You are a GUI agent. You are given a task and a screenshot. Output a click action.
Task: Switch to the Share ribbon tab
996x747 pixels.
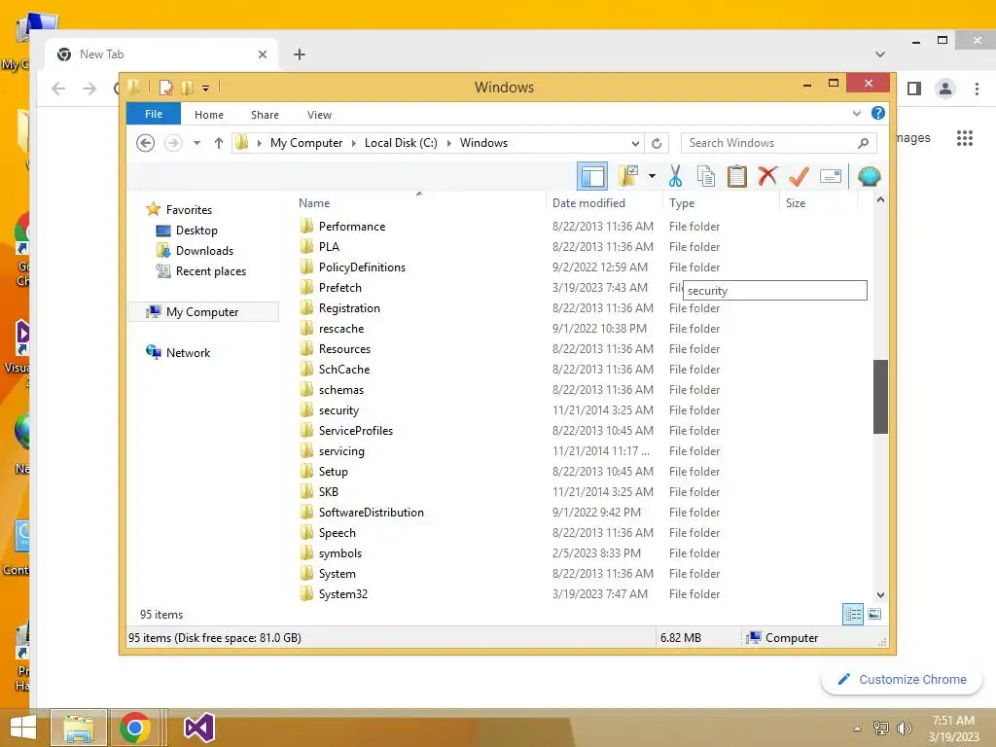tap(265, 115)
